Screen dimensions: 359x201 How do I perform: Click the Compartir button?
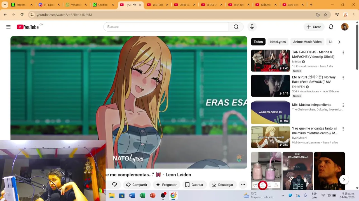coord(137,185)
